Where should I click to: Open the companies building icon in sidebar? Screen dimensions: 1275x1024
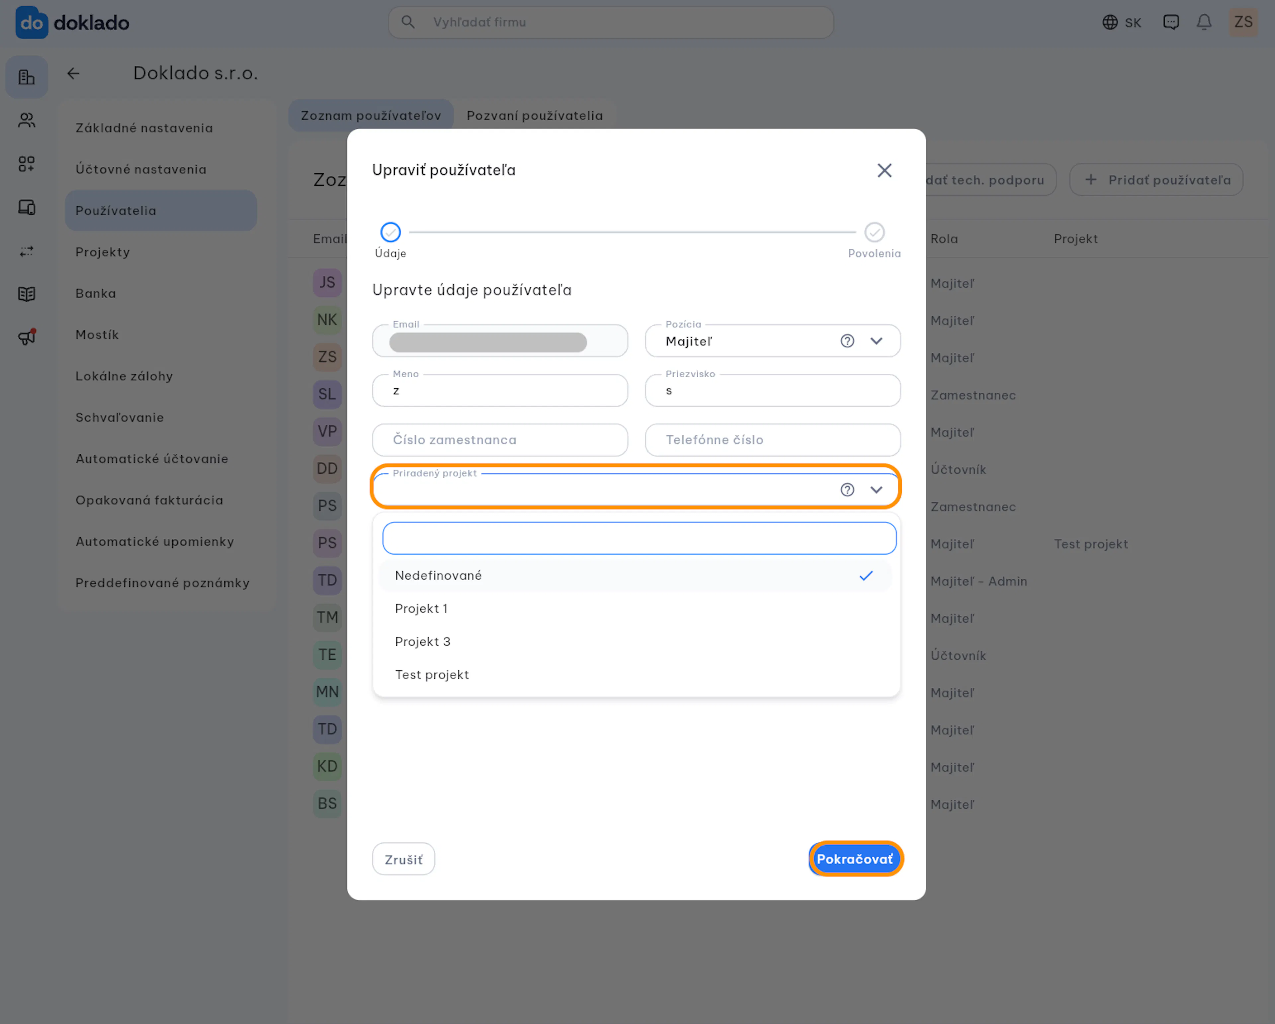coord(27,77)
